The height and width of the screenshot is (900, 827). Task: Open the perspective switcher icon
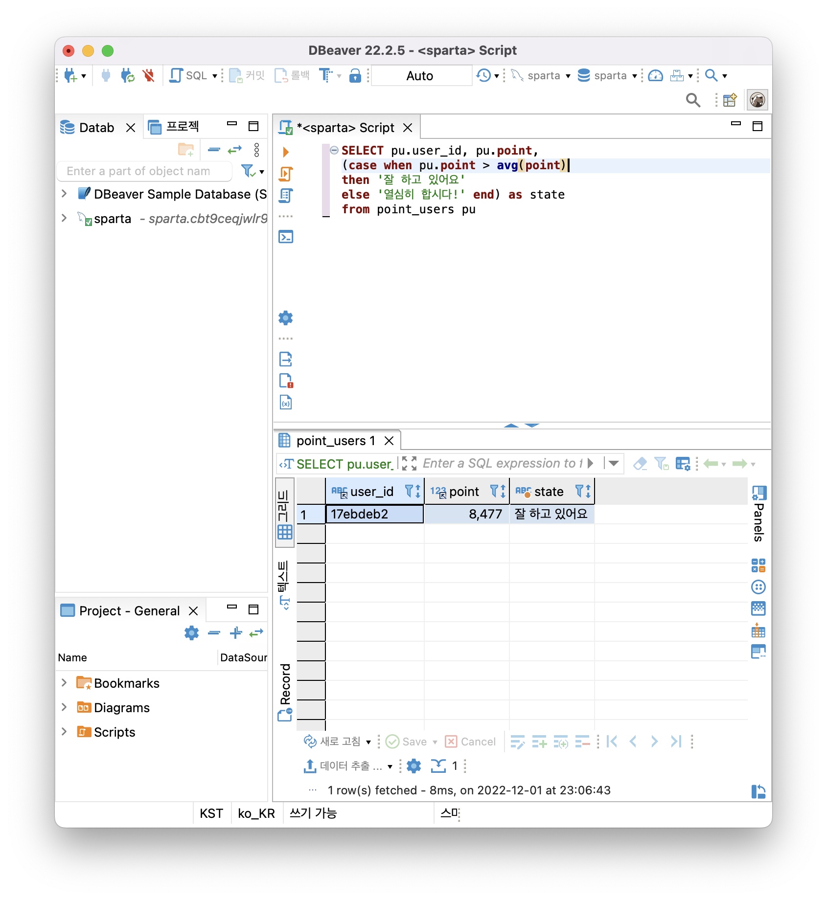pyautogui.click(x=730, y=100)
